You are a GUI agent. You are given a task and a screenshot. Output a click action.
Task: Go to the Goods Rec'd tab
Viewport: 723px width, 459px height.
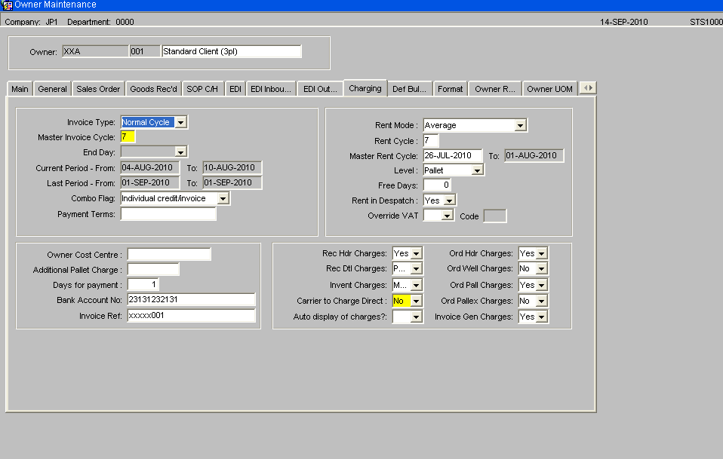(153, 89)
